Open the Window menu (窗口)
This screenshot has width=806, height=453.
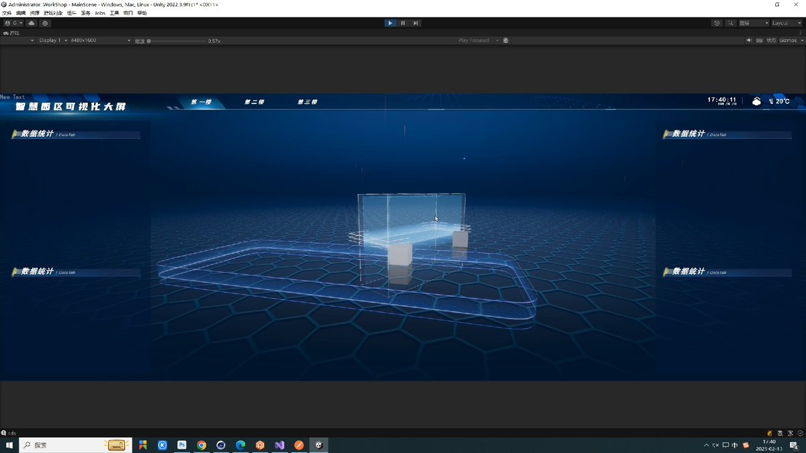(128, 13)
